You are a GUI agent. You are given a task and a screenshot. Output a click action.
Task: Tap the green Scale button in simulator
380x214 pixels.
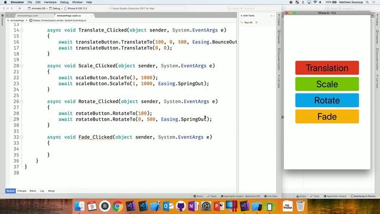(327, 84)
